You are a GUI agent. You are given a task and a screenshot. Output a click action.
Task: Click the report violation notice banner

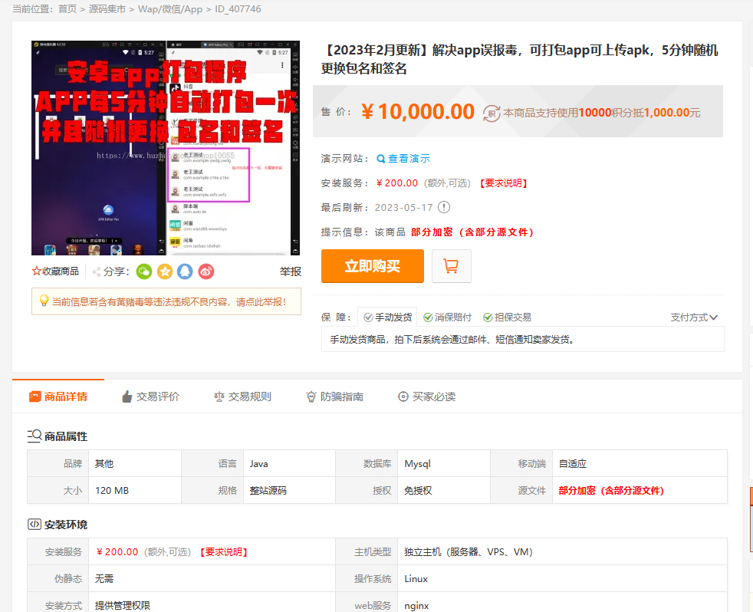point(166,301)
